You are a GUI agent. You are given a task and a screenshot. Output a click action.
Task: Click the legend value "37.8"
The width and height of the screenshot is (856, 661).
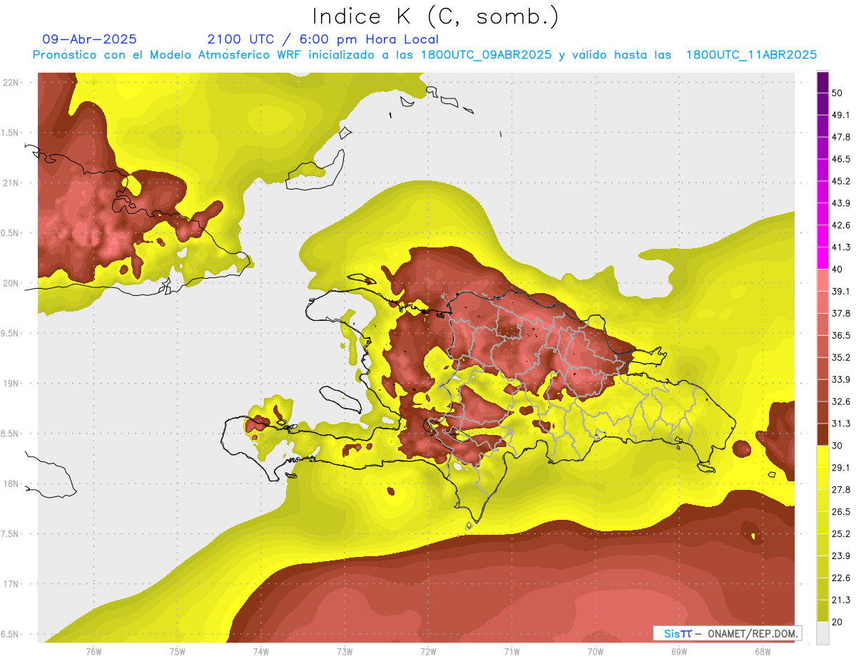click(841, 313)
